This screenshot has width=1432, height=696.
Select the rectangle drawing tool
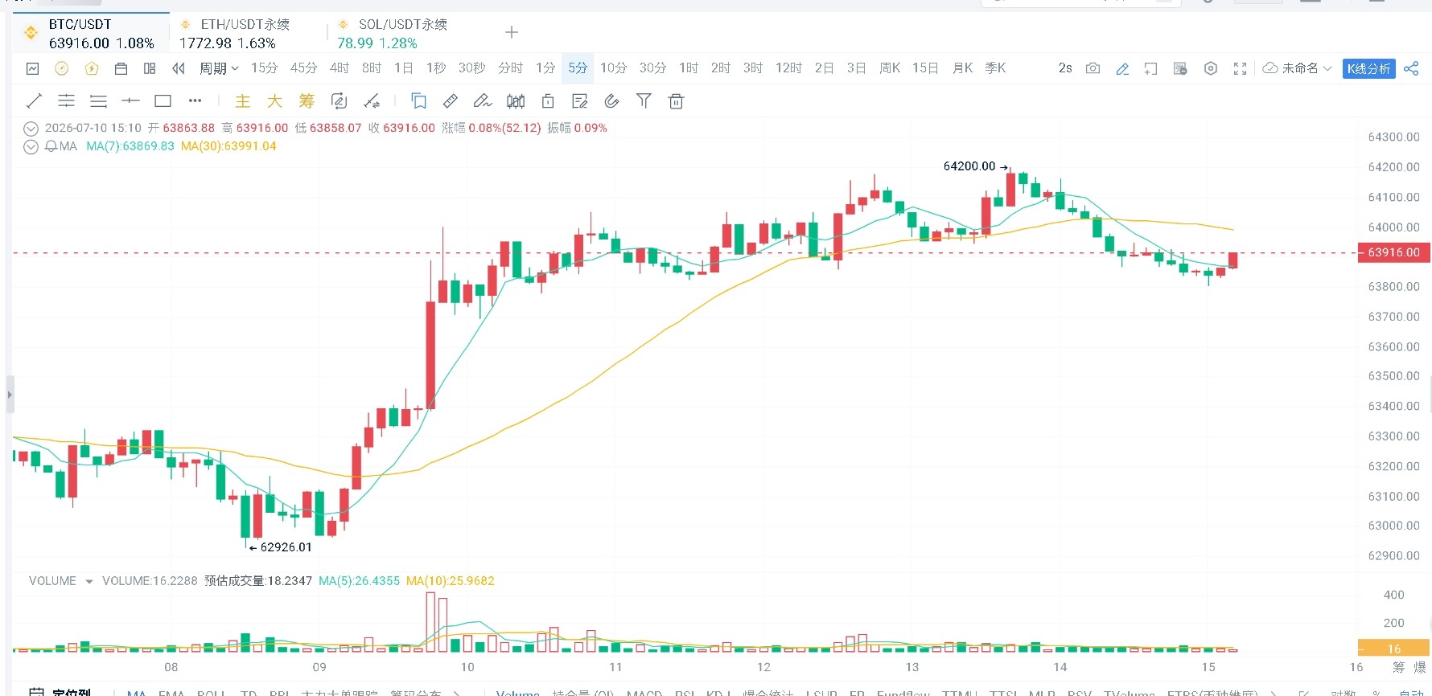click(163, 100)
